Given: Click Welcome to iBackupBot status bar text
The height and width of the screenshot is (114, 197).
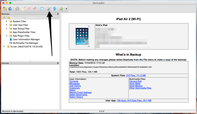Looking at the screenshot, I should pyautogui.click(x=13, y=111).
